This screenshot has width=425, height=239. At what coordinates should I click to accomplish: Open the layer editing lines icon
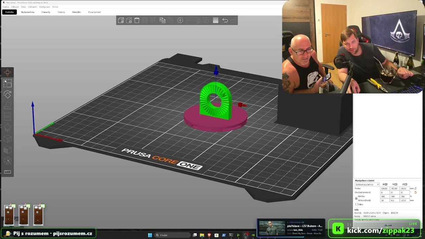215,21
